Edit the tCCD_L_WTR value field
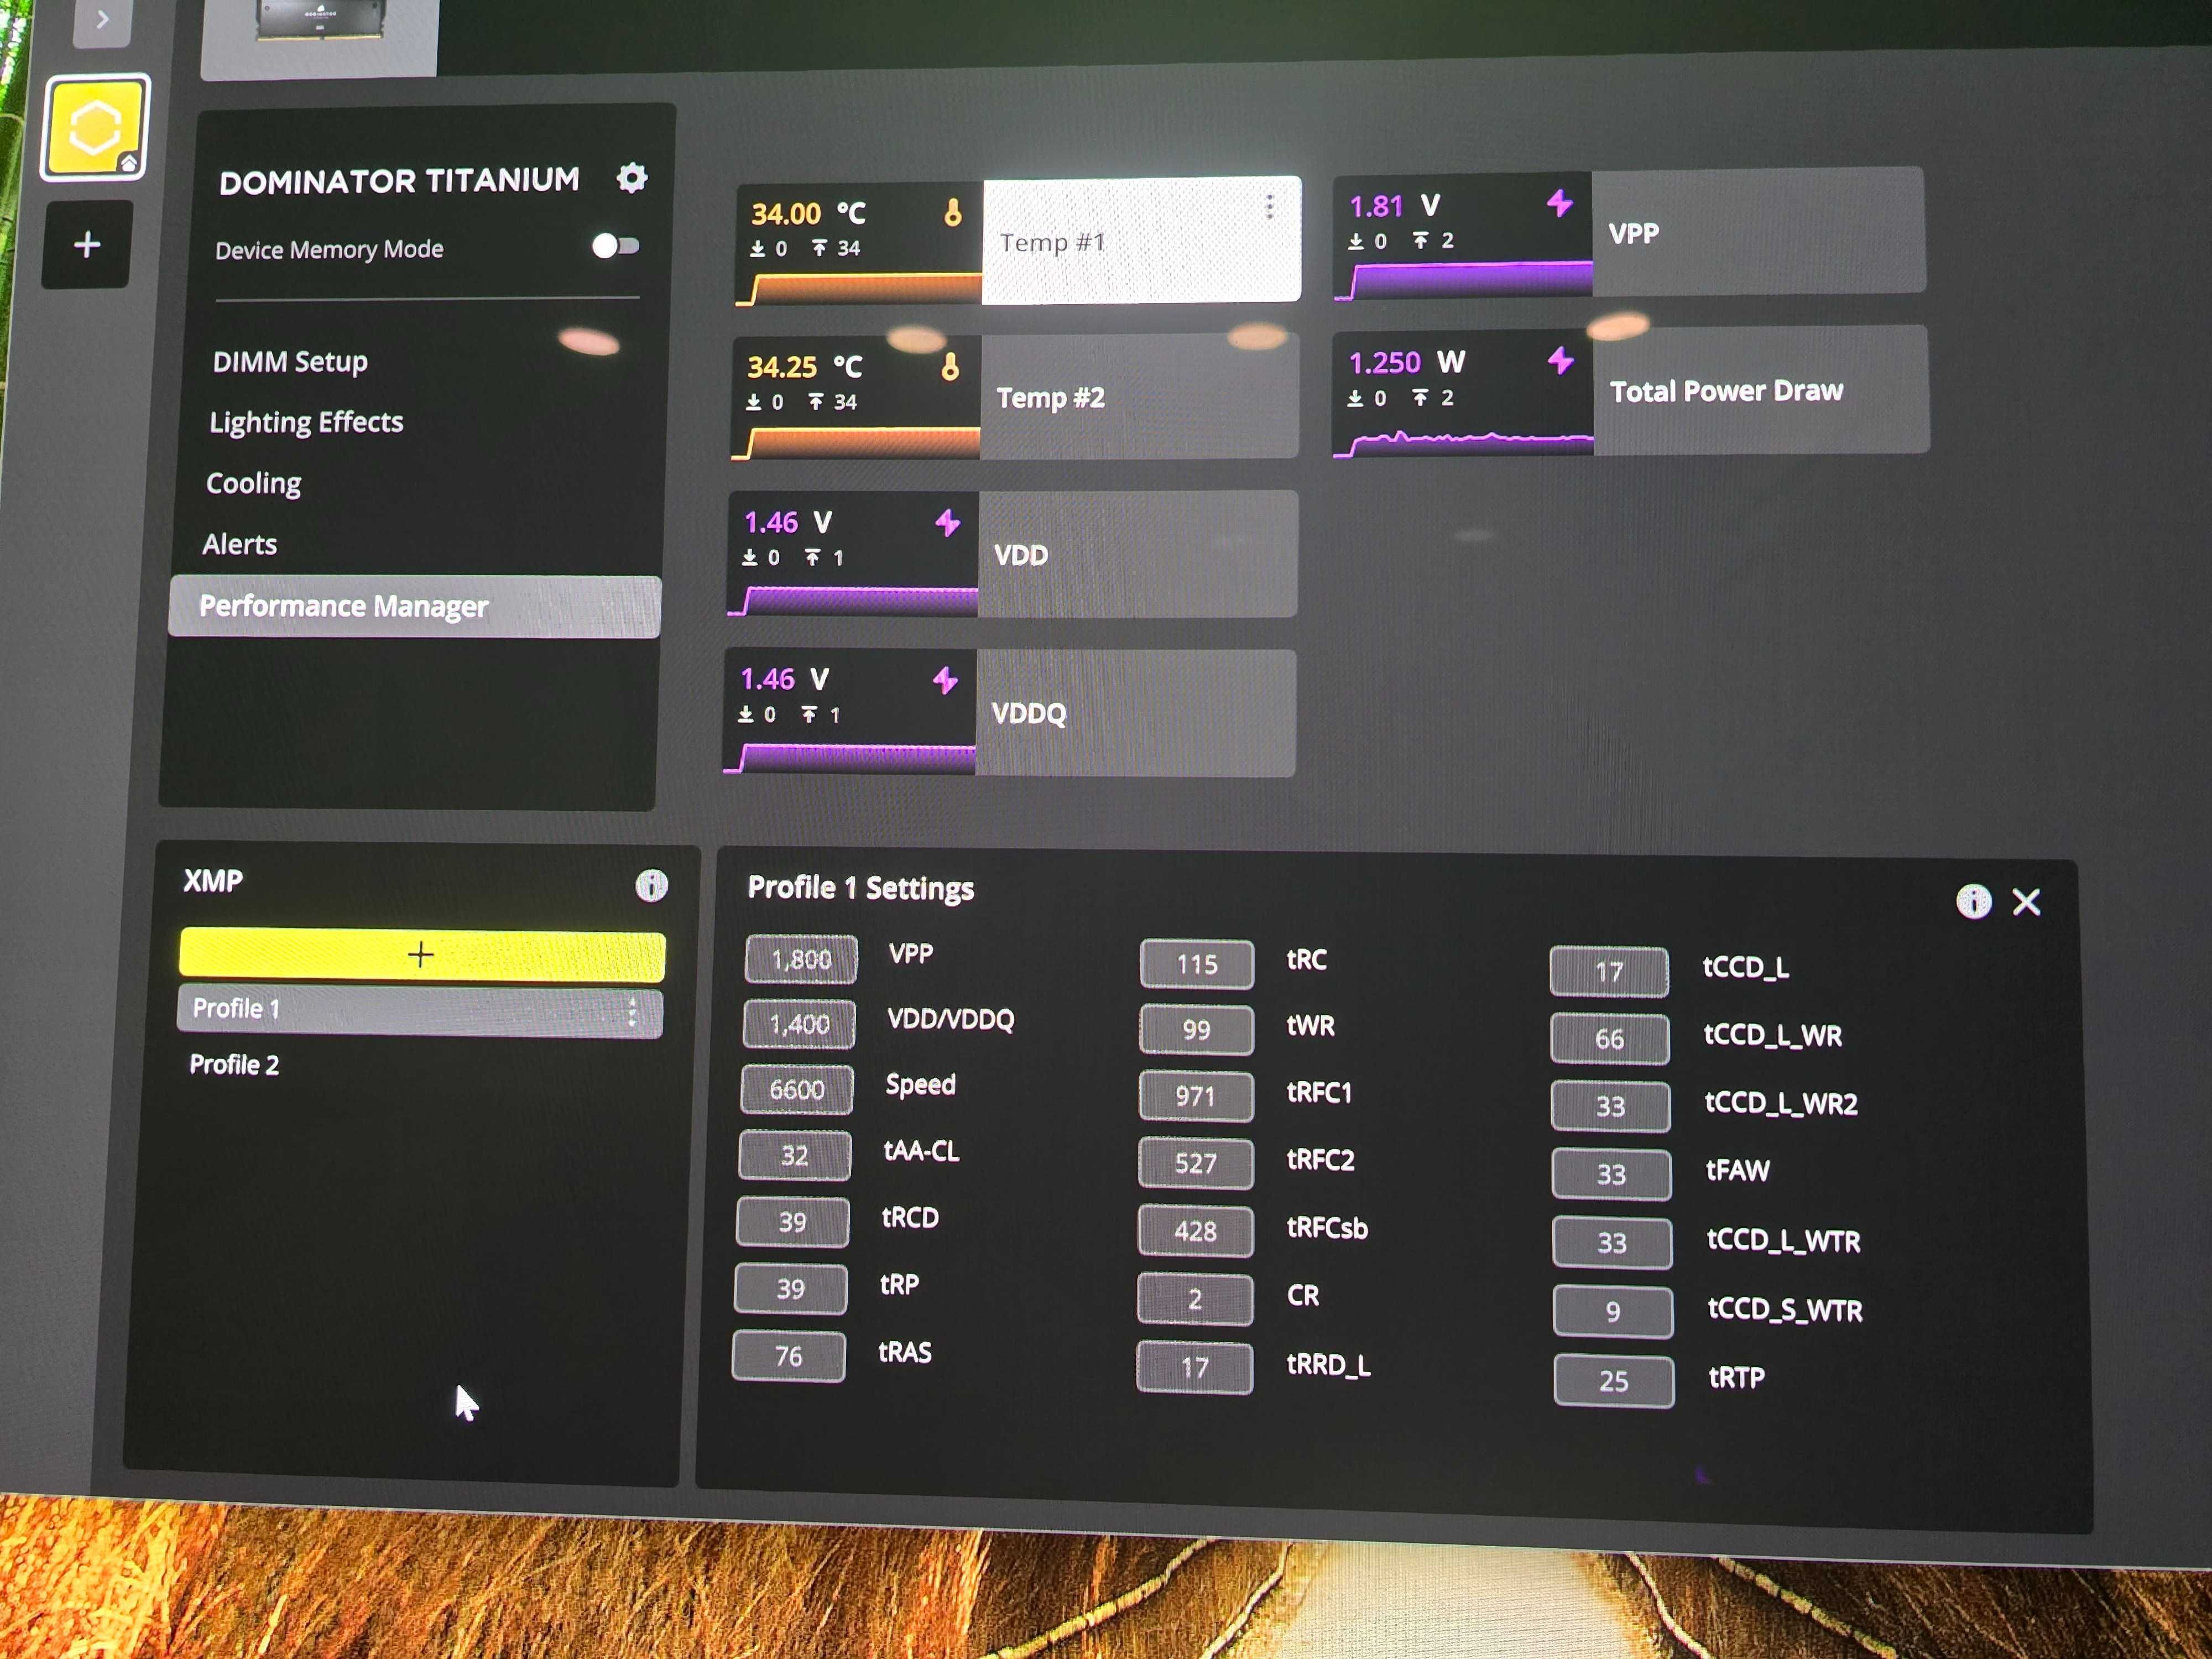 pos(1612,1243)
